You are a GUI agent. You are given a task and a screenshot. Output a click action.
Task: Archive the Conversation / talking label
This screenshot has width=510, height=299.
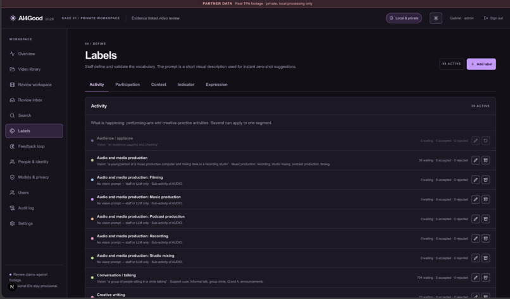(485, 278)
